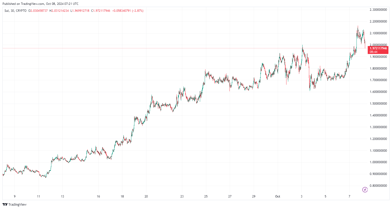Click the current price label 1.972117946

click(x=378, y=48)
